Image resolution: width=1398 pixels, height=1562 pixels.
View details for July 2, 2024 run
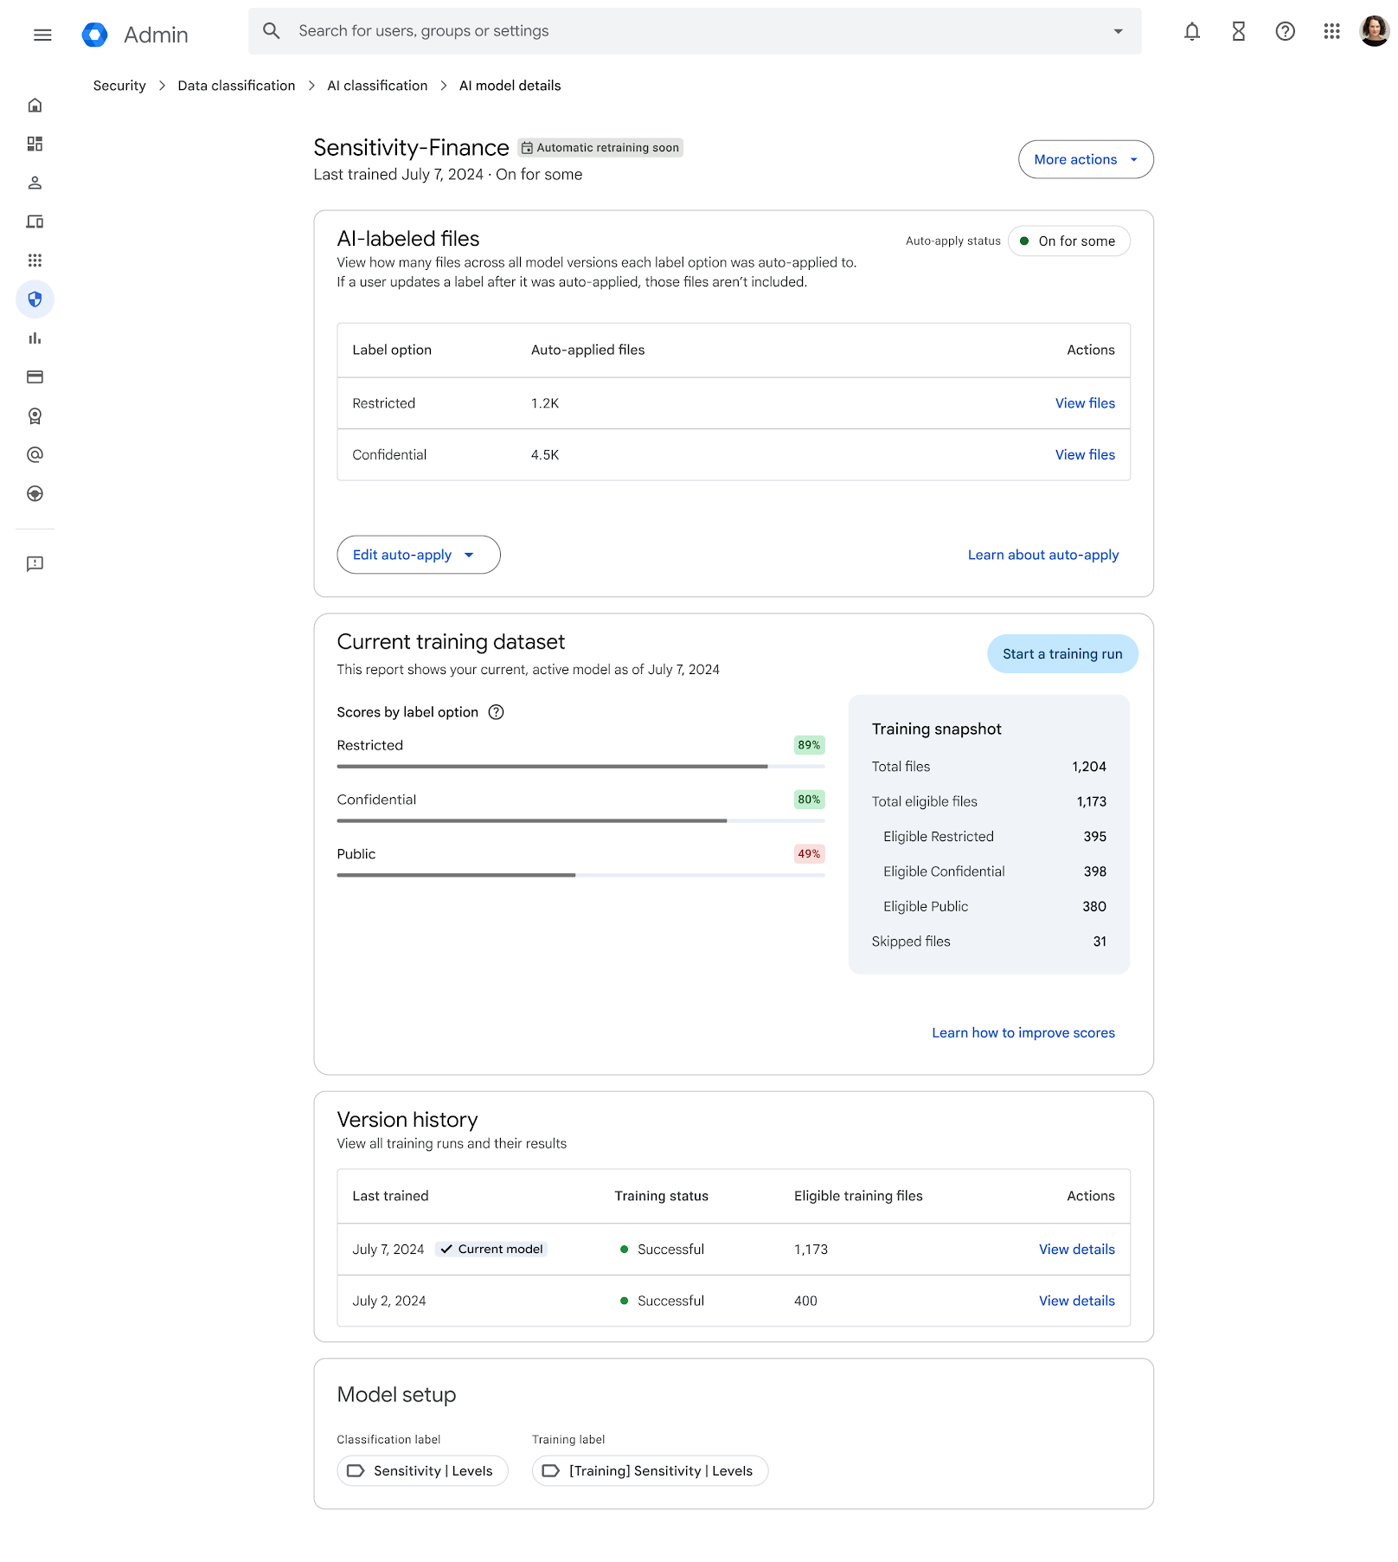click(x=1077, y=1302)
